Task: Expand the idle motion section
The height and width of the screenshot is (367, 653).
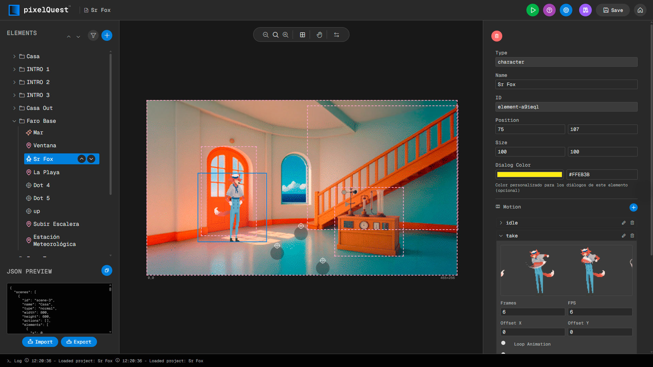Action: 501,223
